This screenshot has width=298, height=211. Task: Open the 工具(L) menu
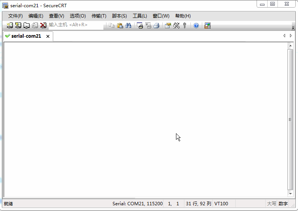pos(140,16)
